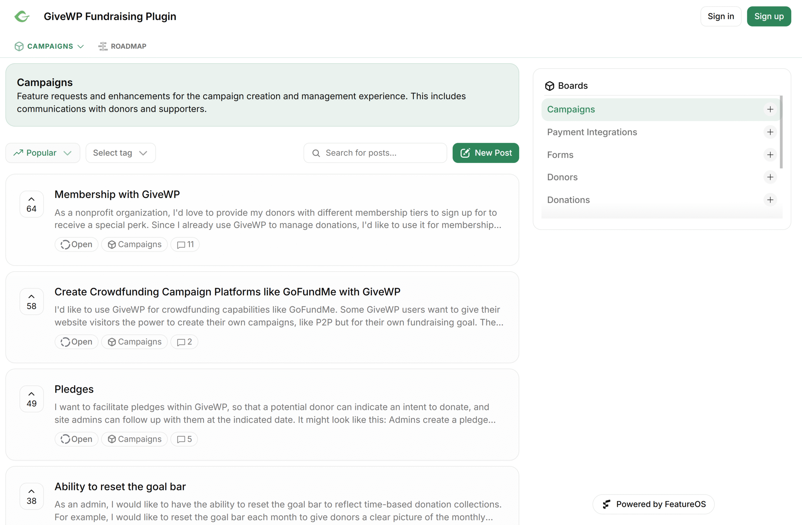Switch to the Roadmap tab
The width and height of the screenshot is (802, 525).
tap(122, 46)
